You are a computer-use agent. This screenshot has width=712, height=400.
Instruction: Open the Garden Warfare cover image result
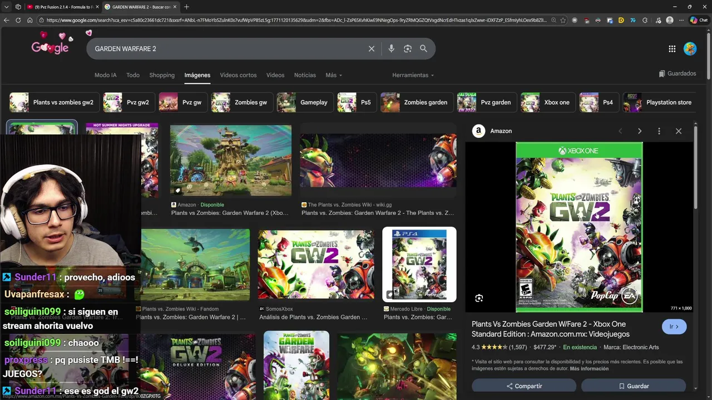click(296, 365)
